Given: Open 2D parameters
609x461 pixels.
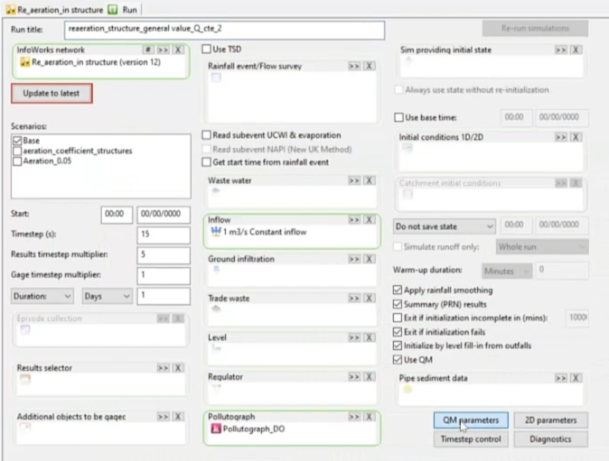Looking at the screenshot, I should point(551,420).
